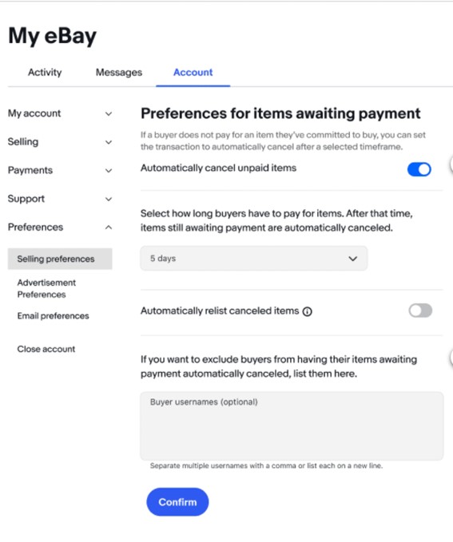Image resolution: width=453 pixels, height=542 pixels.
Task: Turn off Automatically cancel unpaid items switch
Action: pyautogui.click(x=419, y=169)
